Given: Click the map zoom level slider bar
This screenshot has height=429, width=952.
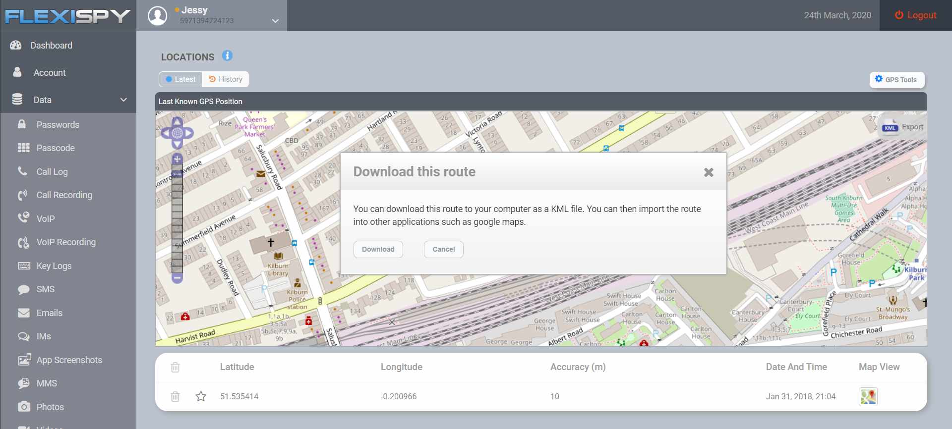Looking at the screenshot, I should pos(177,218).
